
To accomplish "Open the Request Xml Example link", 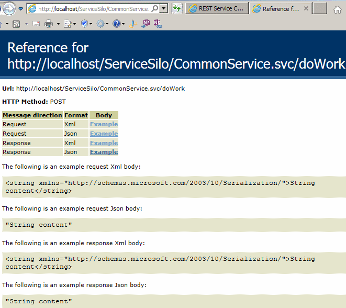I will pyautogui.click(x=104, y=124).
